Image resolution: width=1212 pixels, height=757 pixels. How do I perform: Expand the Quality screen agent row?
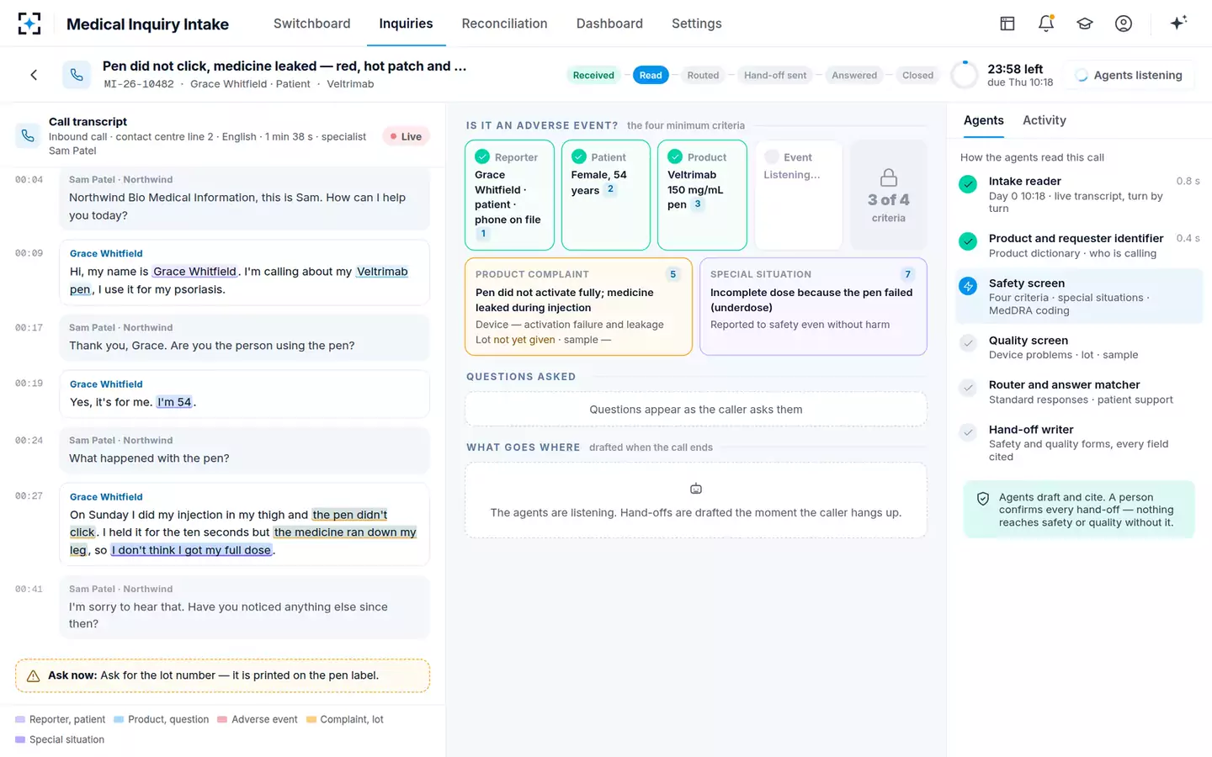pyautogui.click(x=1079, y=347)
